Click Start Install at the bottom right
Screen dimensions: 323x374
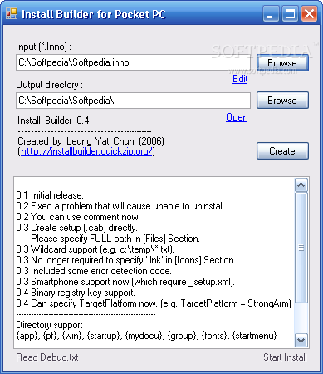click(x=285, y=357)
